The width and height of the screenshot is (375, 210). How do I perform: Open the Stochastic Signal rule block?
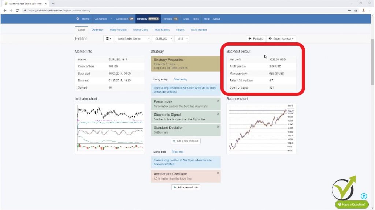pyautogui.click(x=186, y=117)
